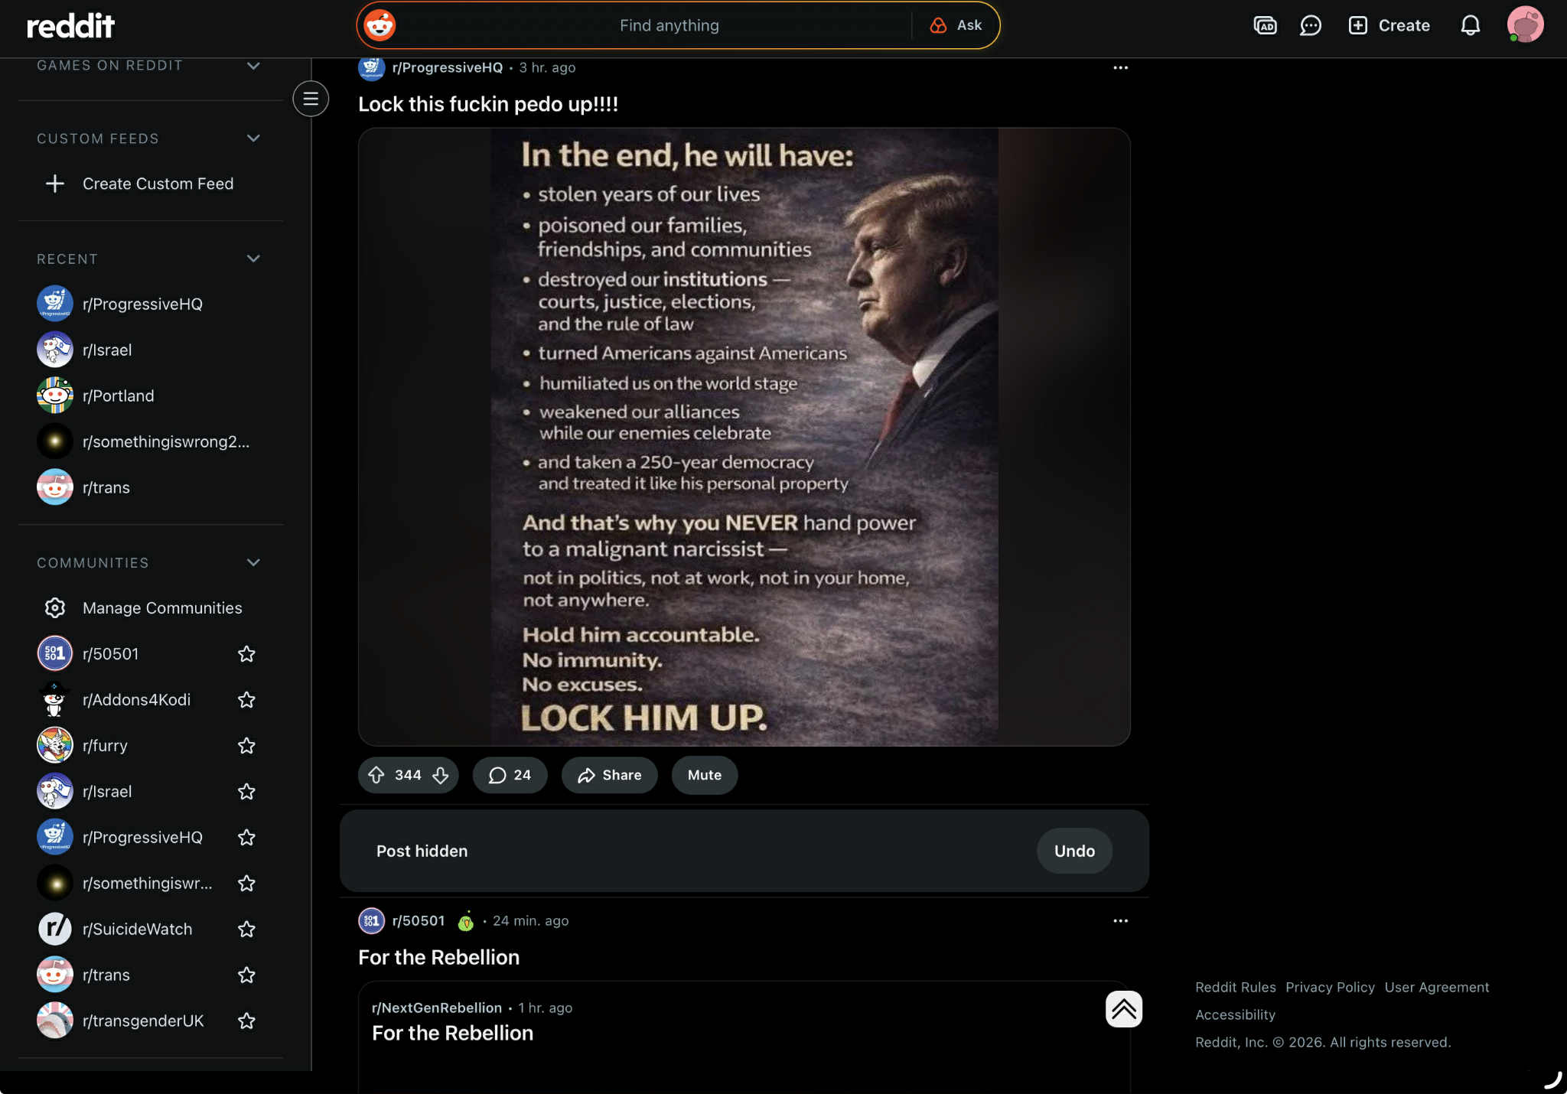
Task: Undo hiding the post
Action: 1074,851
